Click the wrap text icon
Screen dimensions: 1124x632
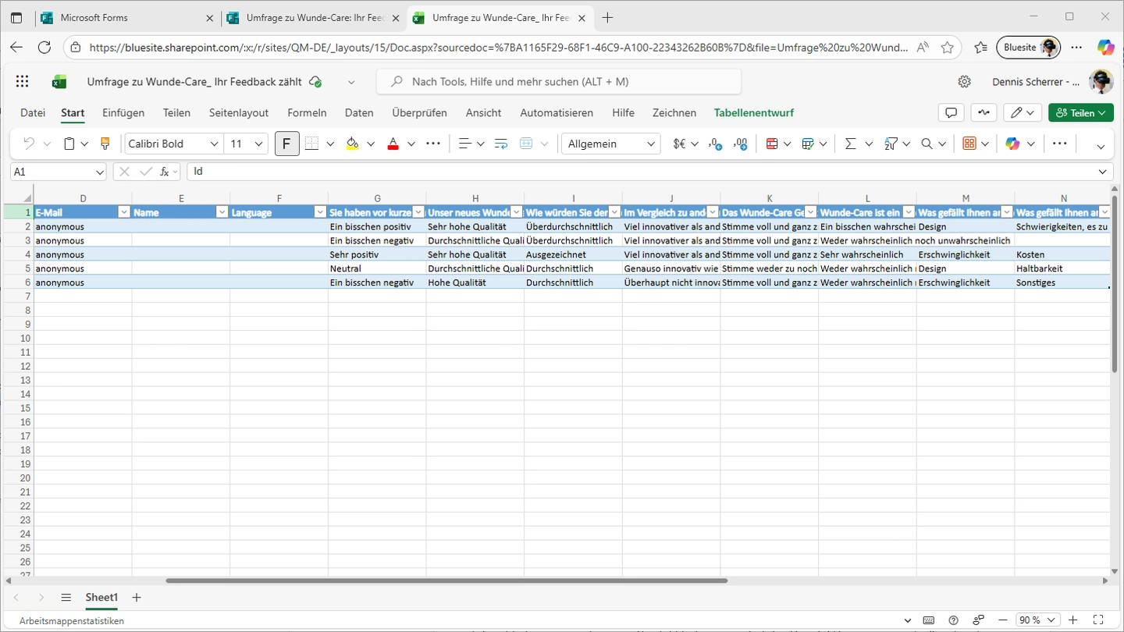(501, 144)
